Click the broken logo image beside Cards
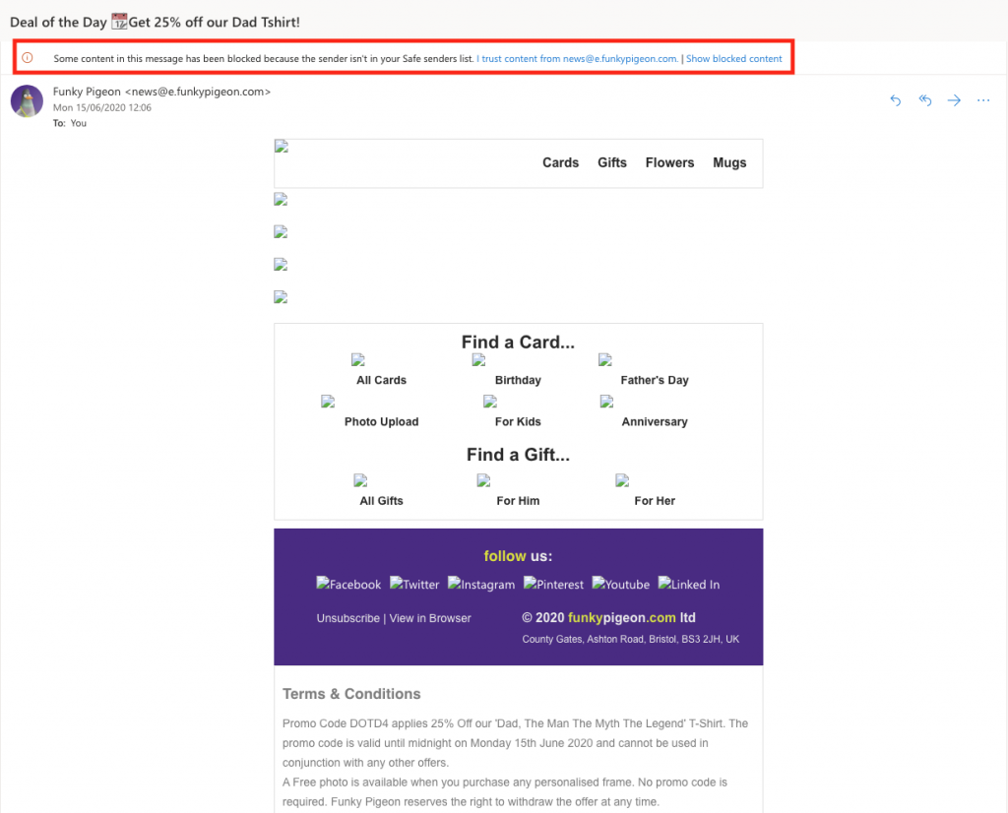 pos(282,147)
